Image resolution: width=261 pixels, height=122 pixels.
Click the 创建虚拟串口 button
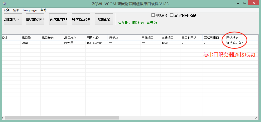(13, 19)
